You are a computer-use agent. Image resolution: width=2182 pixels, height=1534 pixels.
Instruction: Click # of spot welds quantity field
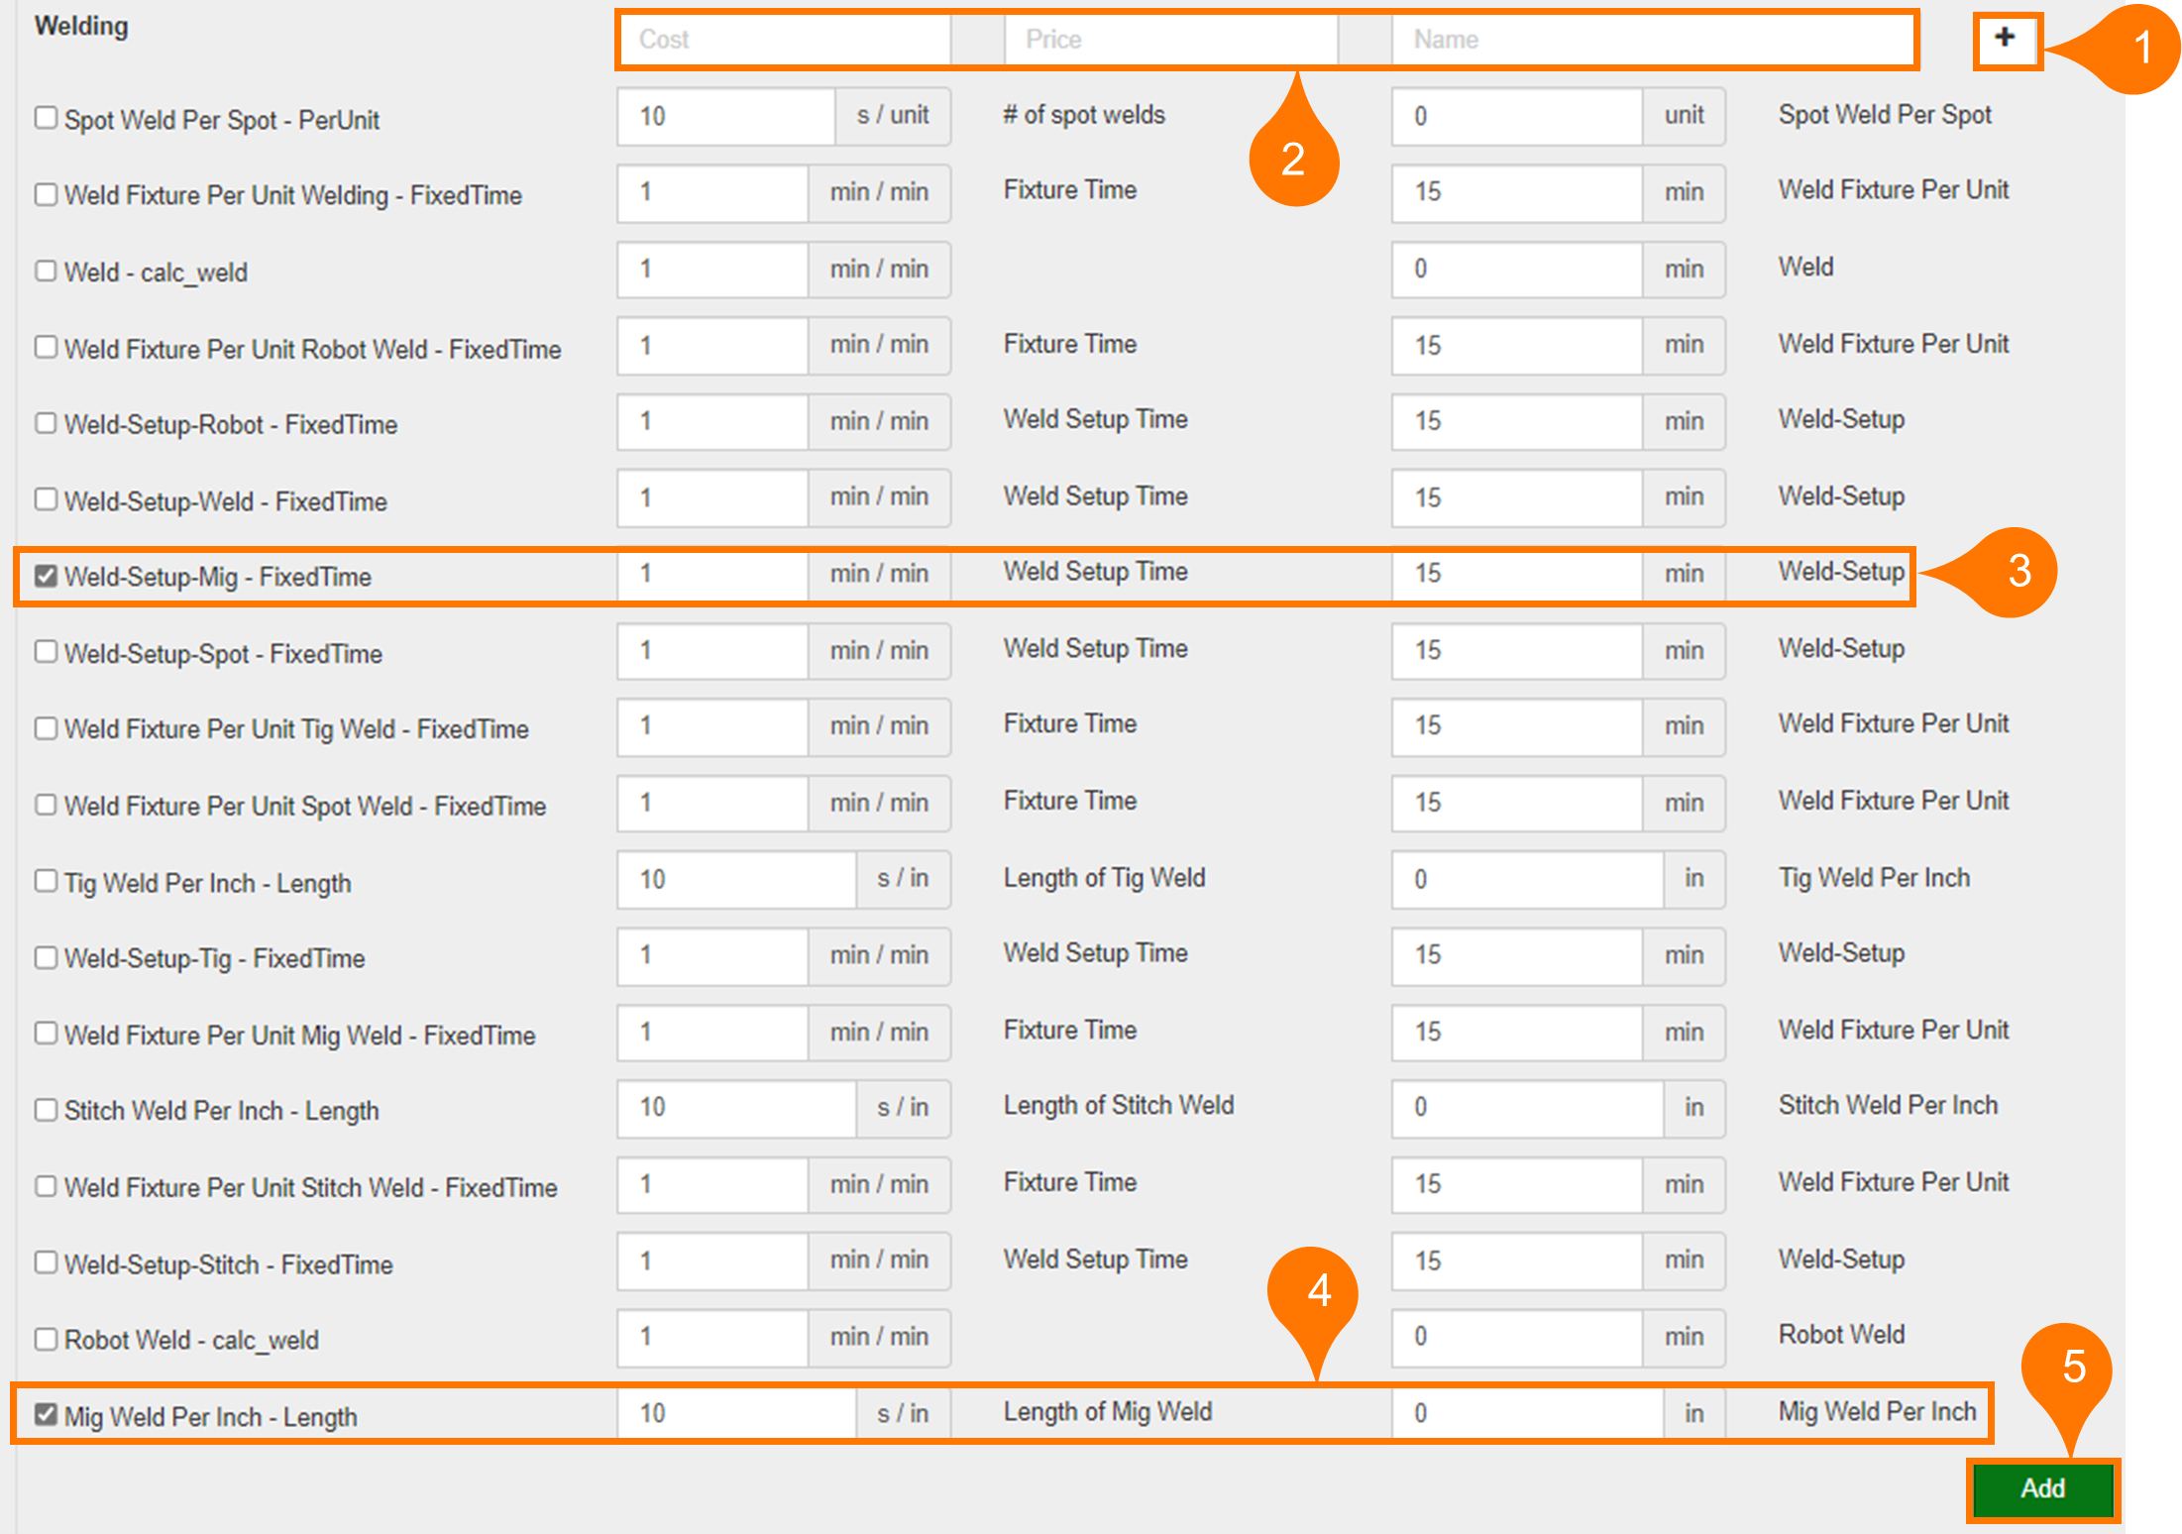click(1516, 116)
